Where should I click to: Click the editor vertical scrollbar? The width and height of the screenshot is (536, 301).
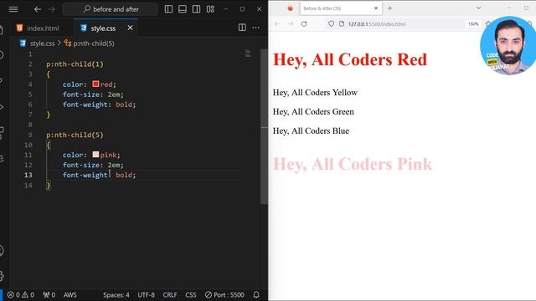click(x=264, y=126)
